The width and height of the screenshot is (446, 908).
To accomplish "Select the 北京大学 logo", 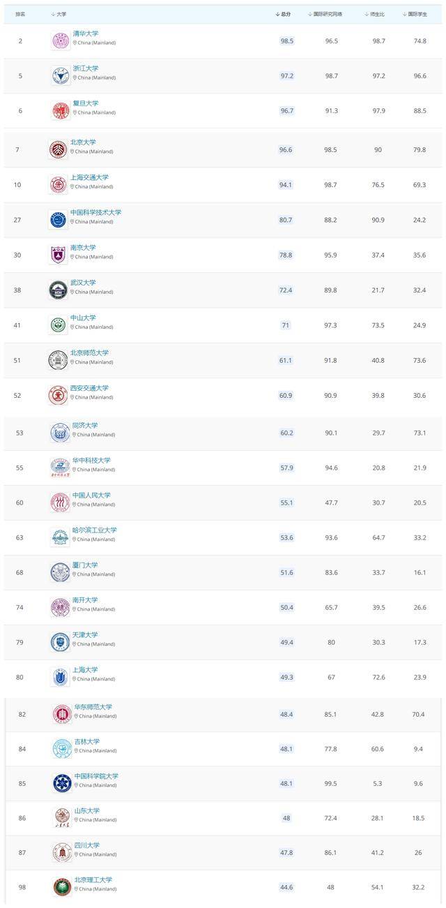I will coord(58,149).
